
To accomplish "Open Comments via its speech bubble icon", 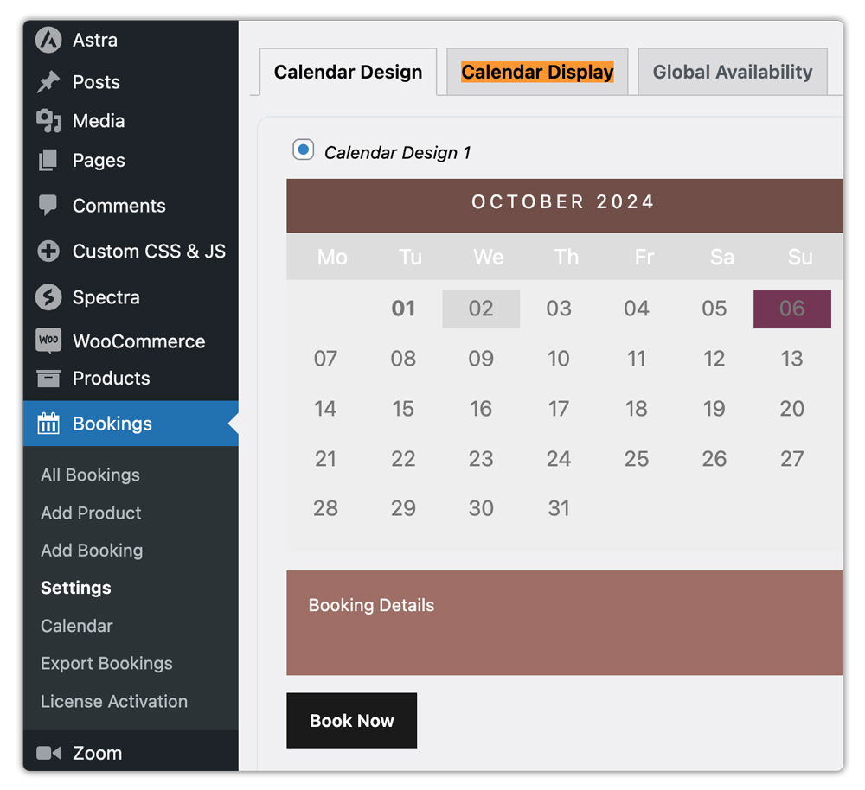I will tap(48, 206).
